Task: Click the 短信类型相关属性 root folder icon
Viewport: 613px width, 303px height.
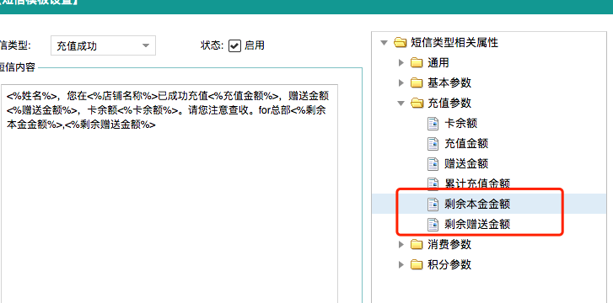Action: point(401,42)
